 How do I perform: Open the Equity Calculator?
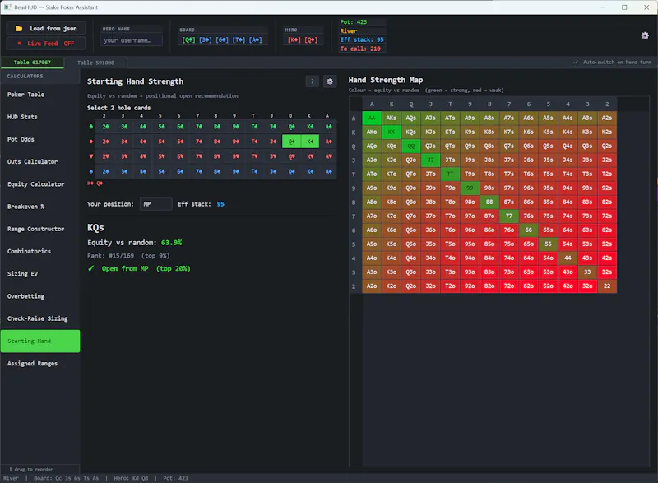tap(40, 183)
